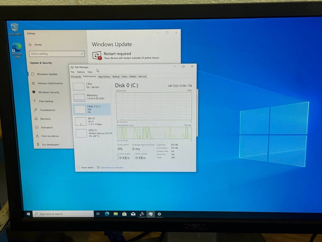Open the Options menu in Task Manager
Viewport: 322px width, 242px height.
(x=80, y=72)
